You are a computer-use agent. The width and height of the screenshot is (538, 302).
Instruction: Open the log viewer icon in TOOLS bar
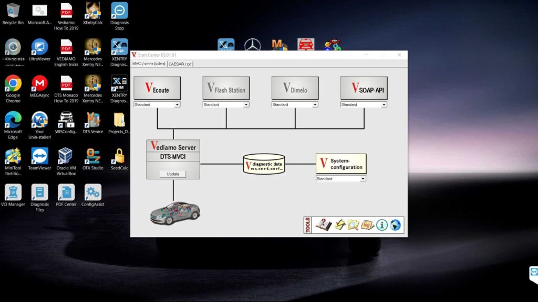tap(367, 224)
